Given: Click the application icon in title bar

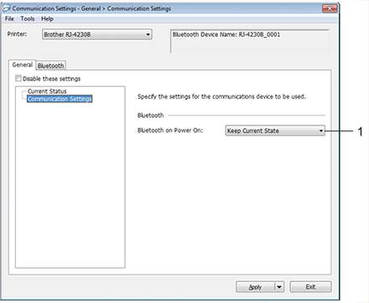Looking at the screenshot, I should [x=6, y=8].
